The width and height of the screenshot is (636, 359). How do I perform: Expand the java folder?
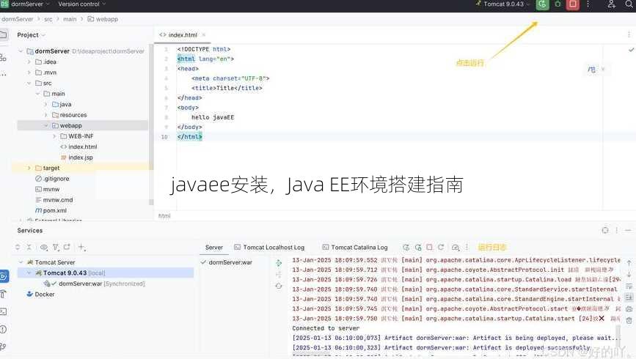coord(45,105)
